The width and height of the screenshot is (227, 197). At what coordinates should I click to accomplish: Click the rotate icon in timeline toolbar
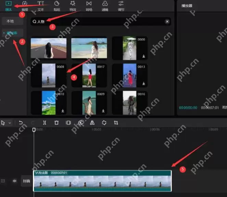click(104, 122)
